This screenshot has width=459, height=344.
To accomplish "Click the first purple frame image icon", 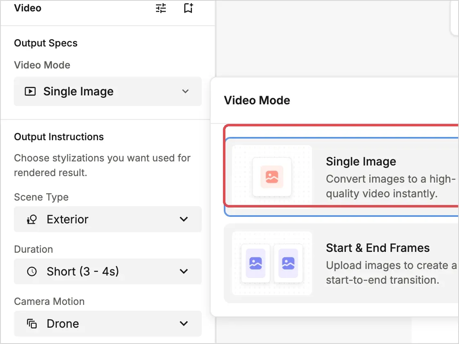I will [256, 263].
